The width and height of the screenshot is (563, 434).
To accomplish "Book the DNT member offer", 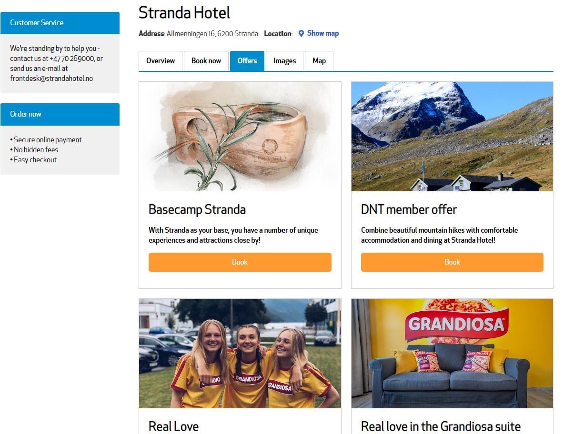I will click(x=452, y=262).
